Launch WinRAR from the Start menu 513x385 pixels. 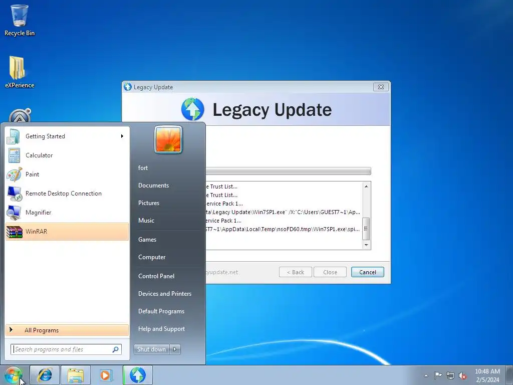[67, 232]
